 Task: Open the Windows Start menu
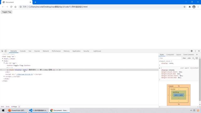3,110
